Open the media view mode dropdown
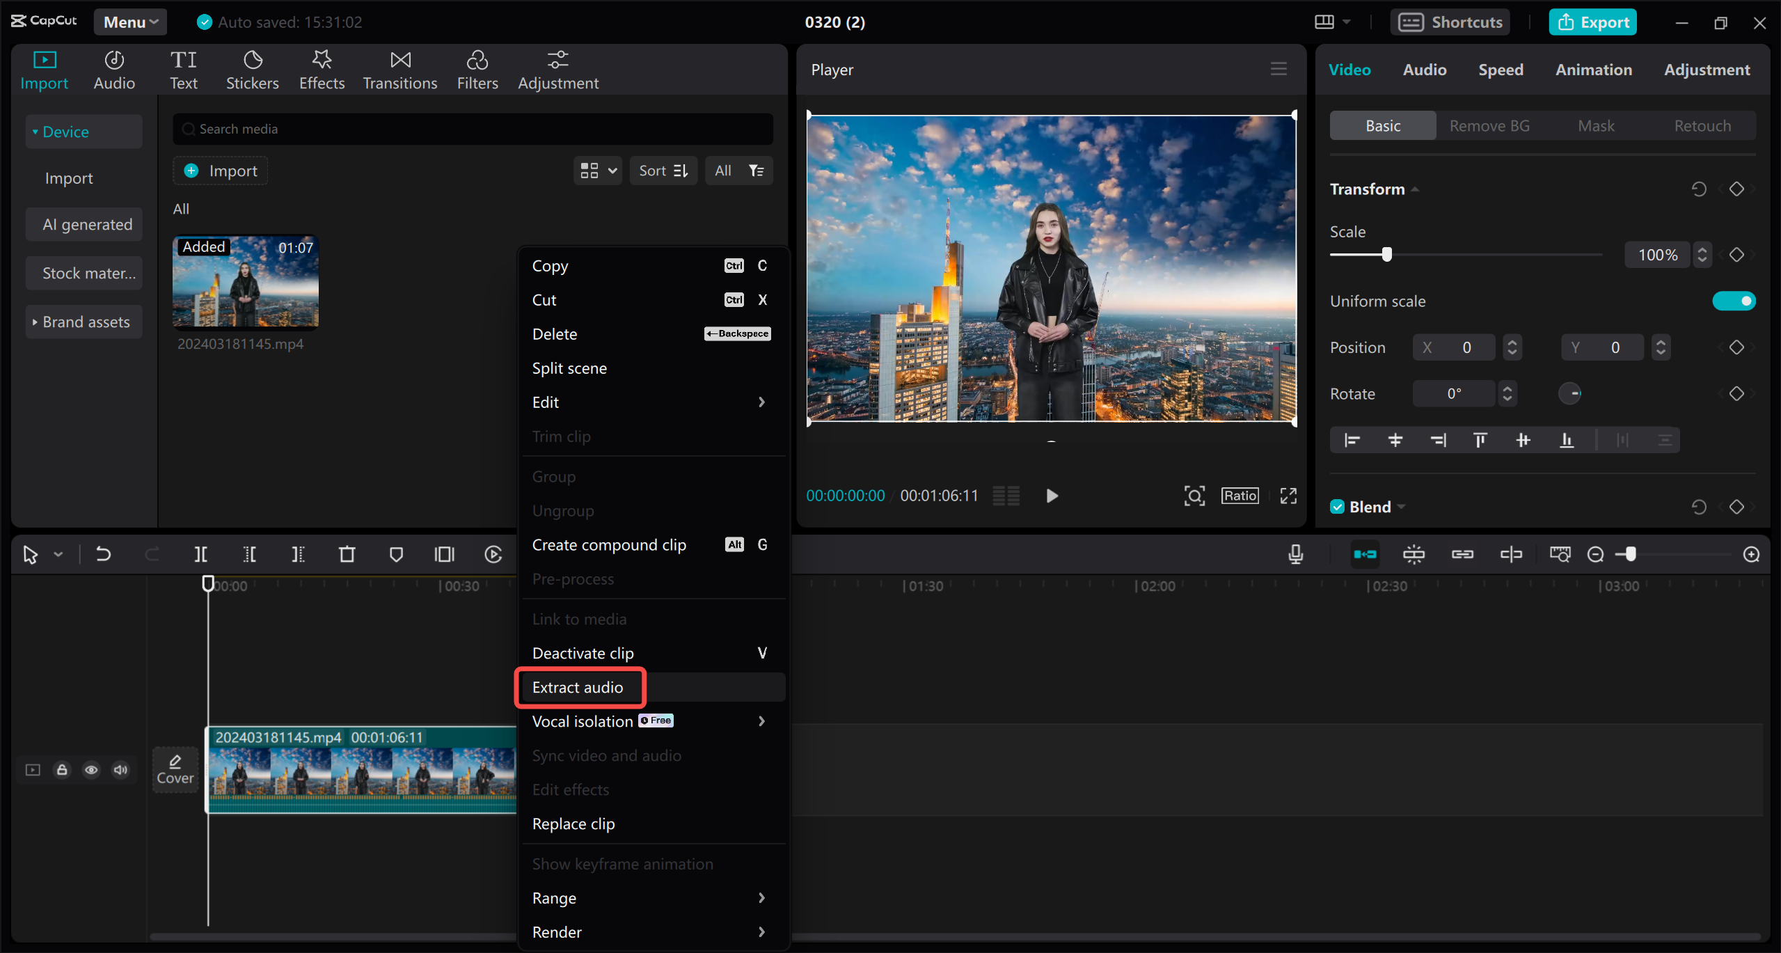Image resolution: width=1781 pixels, height=953 pixels. 598,171
